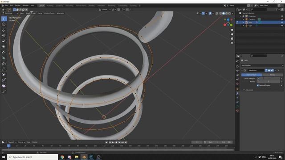Select the Cursor tool in toolbar
This screenshot has width=285, height=160.
coord(4,24)
